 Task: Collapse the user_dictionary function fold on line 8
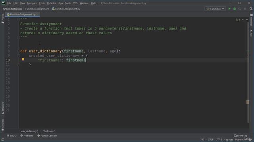tap(19, 51)
